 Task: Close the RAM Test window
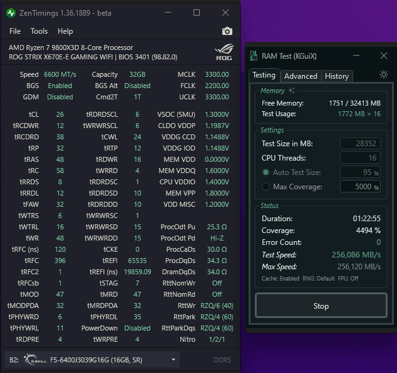[384, 56]
